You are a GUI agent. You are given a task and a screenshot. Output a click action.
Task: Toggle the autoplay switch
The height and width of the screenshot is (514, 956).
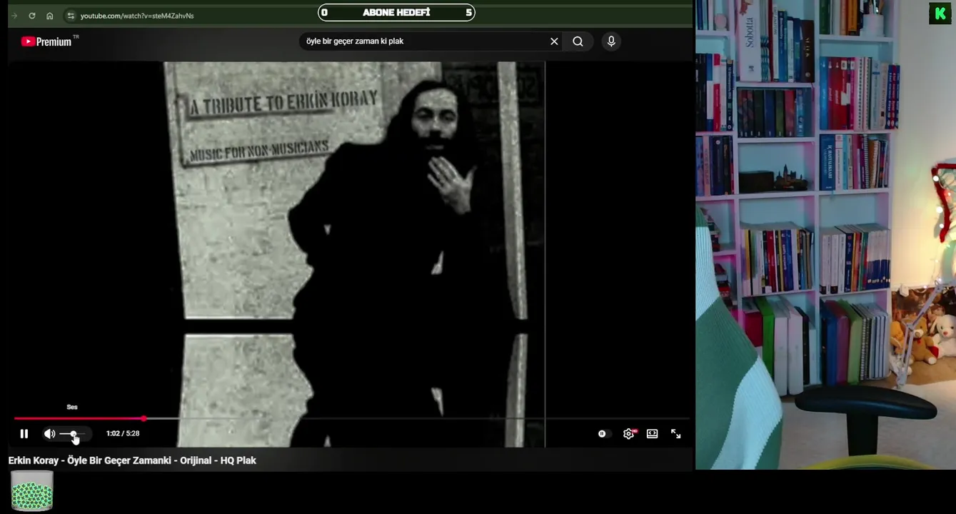(604, 433)
